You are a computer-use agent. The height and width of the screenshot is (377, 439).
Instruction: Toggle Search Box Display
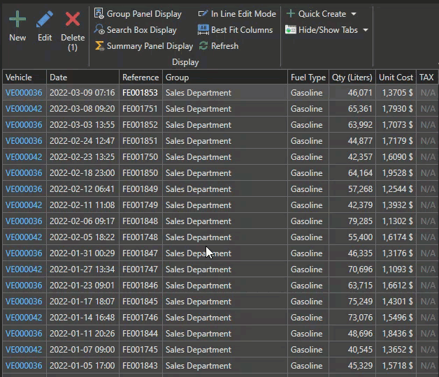(x=136, y=30)
